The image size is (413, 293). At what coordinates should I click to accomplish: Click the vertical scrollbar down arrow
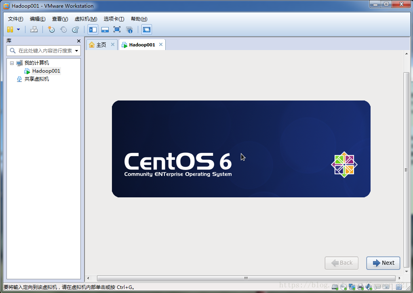pos(407,272)
